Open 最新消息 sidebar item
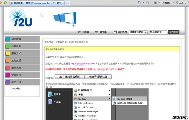 click(22, 46)
